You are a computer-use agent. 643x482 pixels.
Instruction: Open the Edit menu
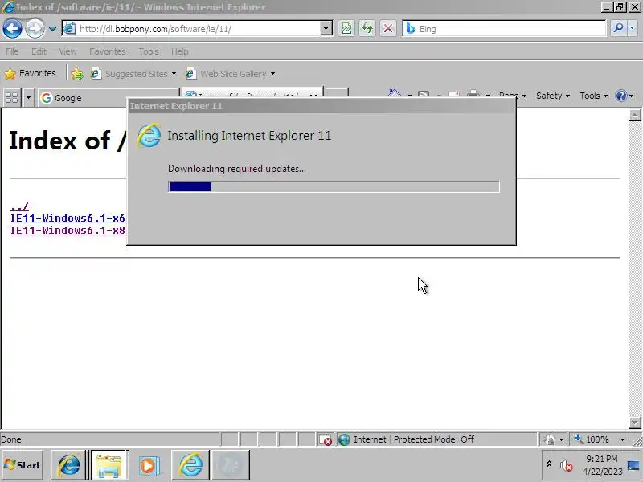(x=39, y=51)
